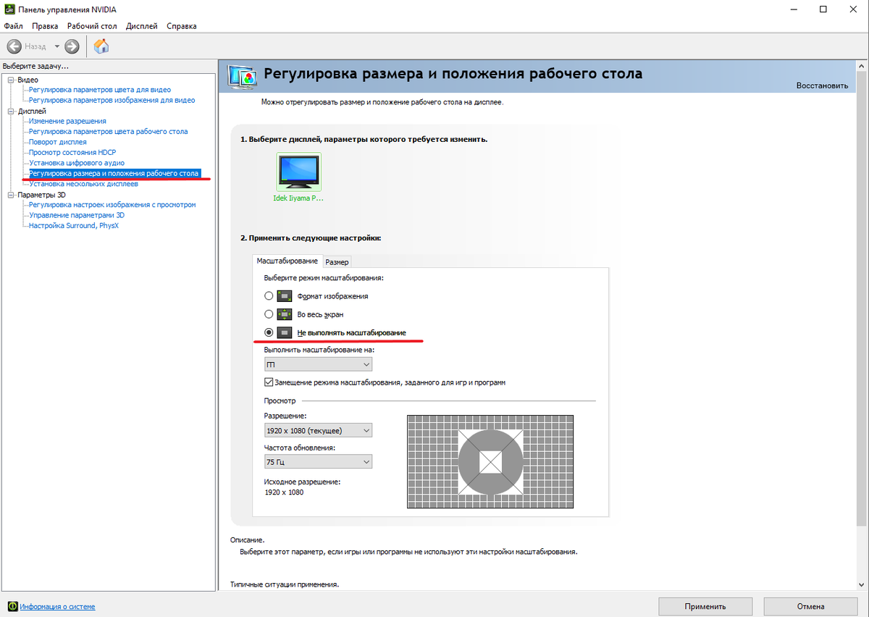
Task: Open Информация о системе link
Action: (57, 606)
